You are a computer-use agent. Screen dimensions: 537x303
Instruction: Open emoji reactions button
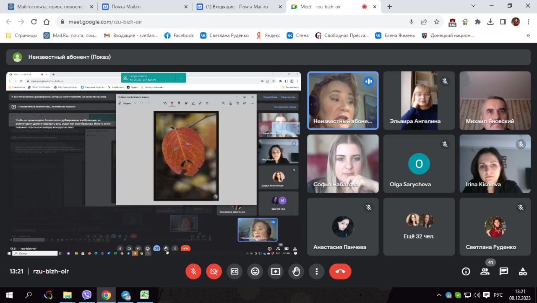point(255,272)
